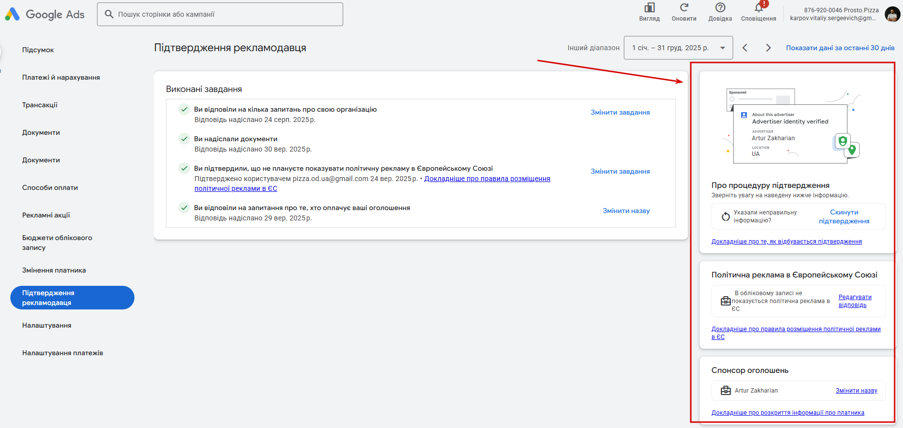Click the Оновити refresh icon
This screenshot has width=903, height=428.
[684, 8]
